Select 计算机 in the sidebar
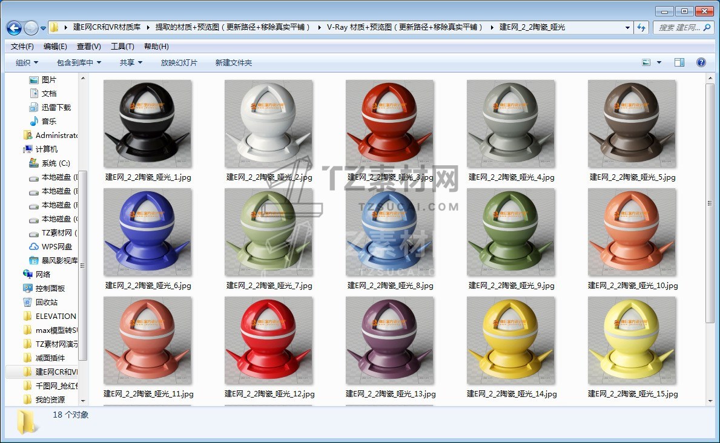This screenshot has height=443, width=720. click(41, 149)
